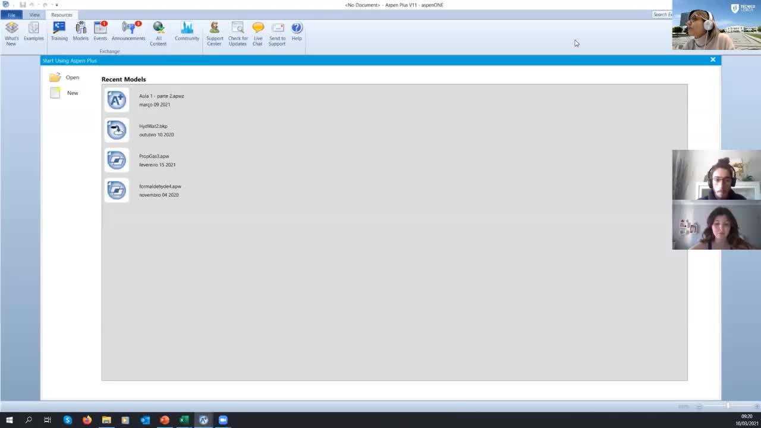Open the Windows Start menu

(x=9, y=420)
